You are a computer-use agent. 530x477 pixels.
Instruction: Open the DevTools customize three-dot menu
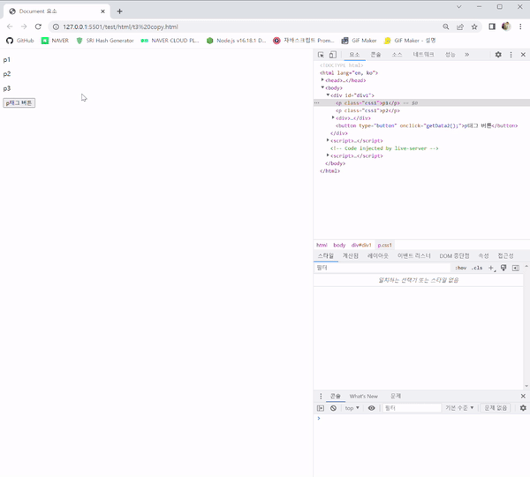[511, 55]
